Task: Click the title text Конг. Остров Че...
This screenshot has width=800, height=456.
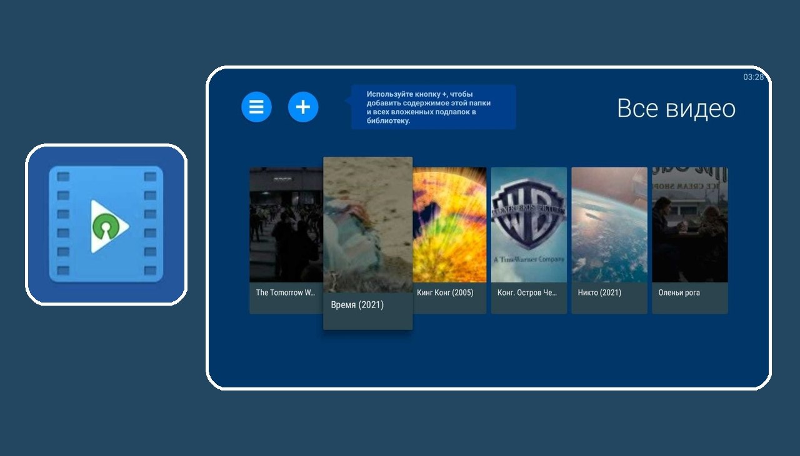Action: click(527, 293)
